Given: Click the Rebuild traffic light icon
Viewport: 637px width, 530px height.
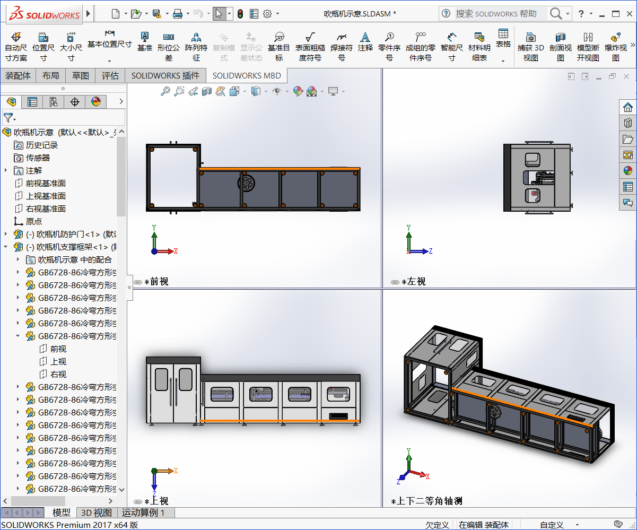Looking at the screenshot, I should point(240,14).
